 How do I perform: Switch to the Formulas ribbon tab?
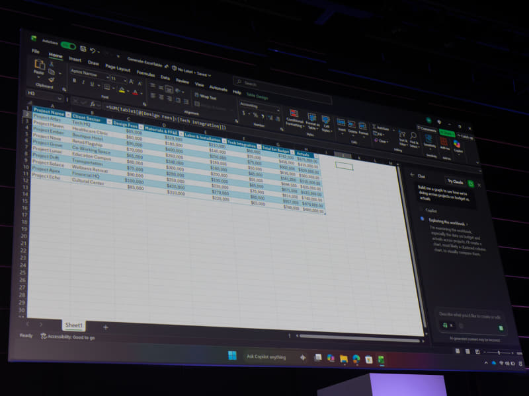coord(147,75)
